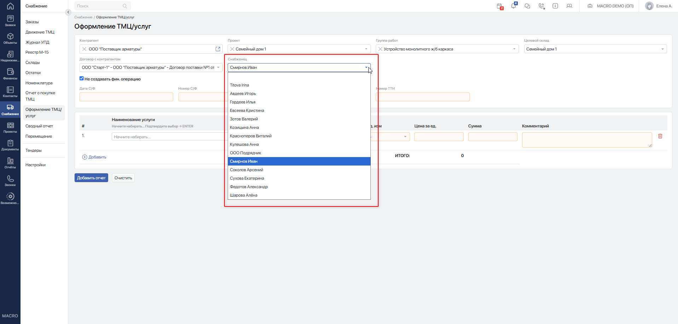Open the chat messages icon
This screenshot has width=678, height=324.
click(527, 6)
